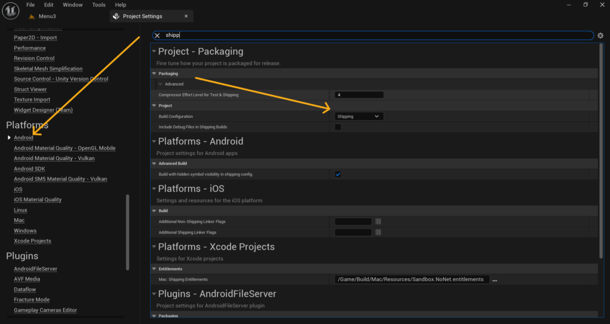The width and height of the screenshot is (610, 324).
Task: Open Android platform settings
Action: (x=23, y=138)
